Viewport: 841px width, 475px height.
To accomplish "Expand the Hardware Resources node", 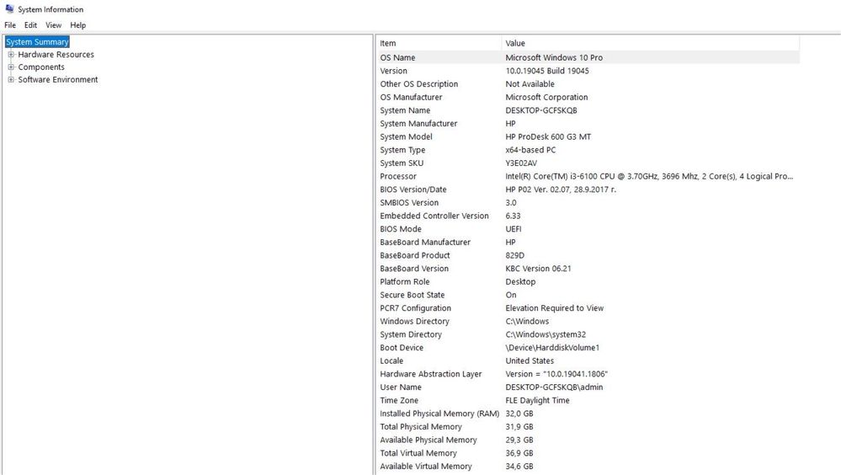I will coord(11,54).
